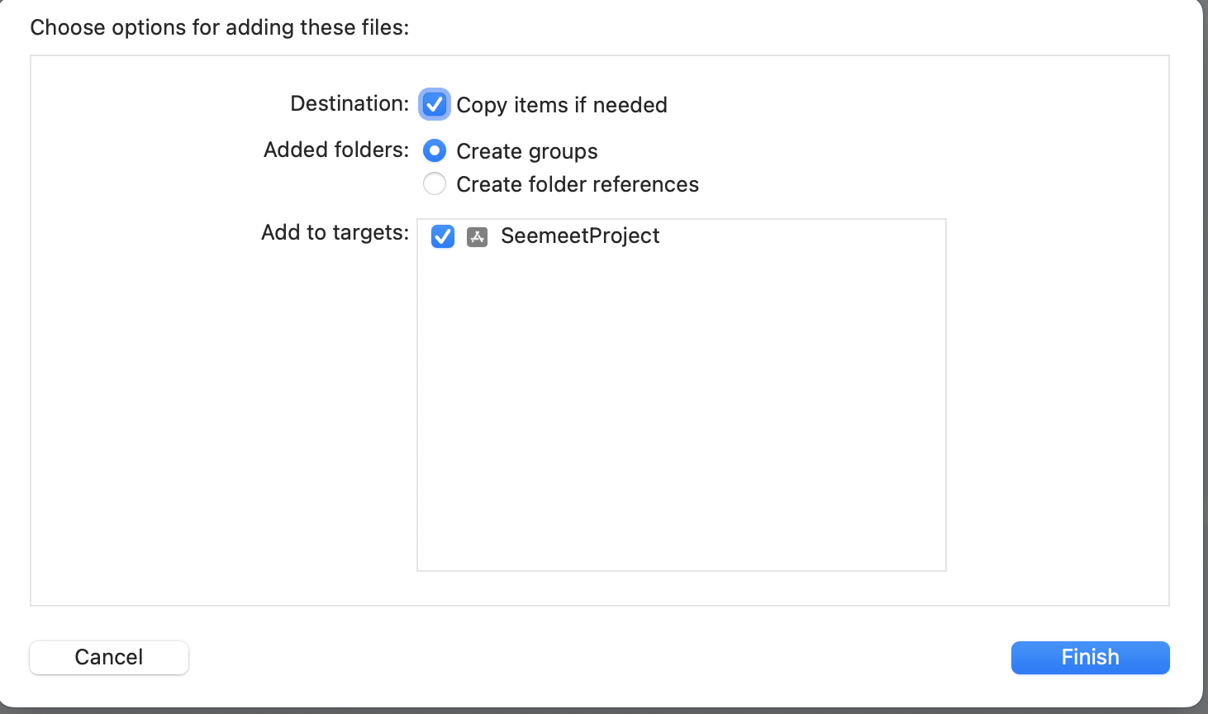Click the Copy items if needed label
The height and width of the screenshot is (714, 1208).
[x=562, y=105]
